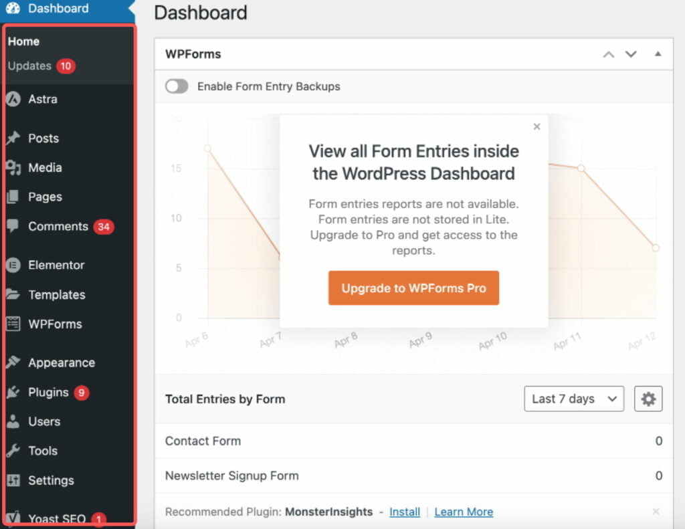Open the Dashboard sidebar menu item
The height and width of the screenshot is (529, 685).
point(68,9)
